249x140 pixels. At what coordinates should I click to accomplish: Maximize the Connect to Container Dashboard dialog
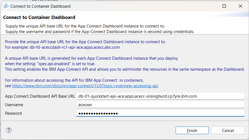(224, 6)
